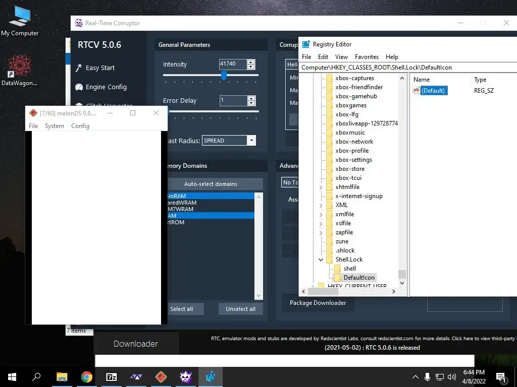Screen dimensions: 517x387
Task: Select the shell subkey under Shell.Lock
Action: (349, 269)
